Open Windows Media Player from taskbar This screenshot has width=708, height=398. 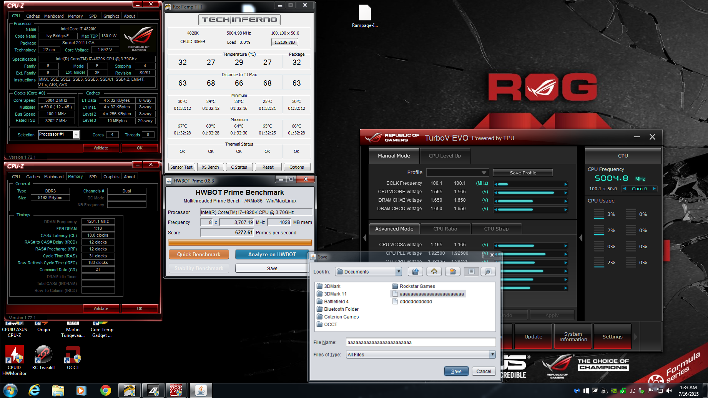(x=81, y=391)
